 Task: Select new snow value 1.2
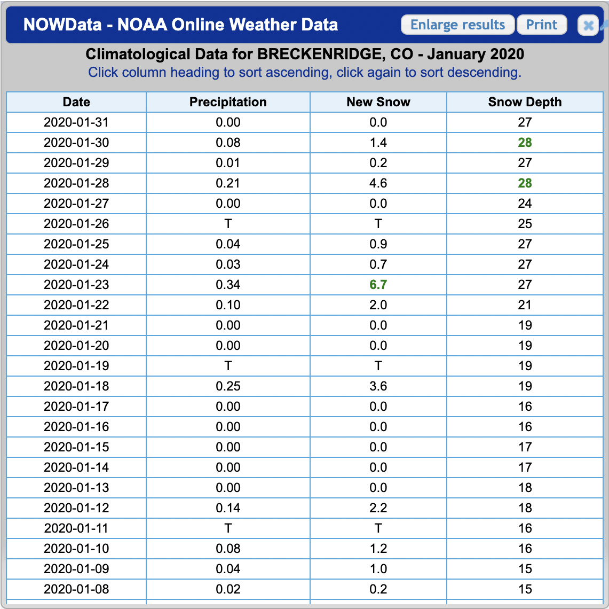pos(378,549)
